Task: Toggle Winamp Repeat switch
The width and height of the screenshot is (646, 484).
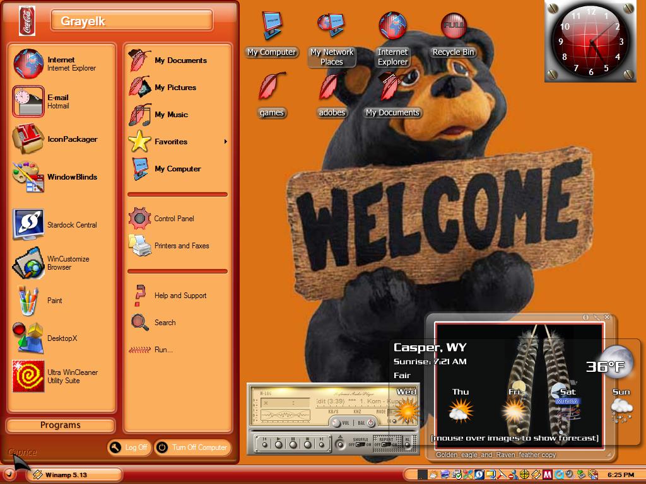Action: click(x=387, y=444)
